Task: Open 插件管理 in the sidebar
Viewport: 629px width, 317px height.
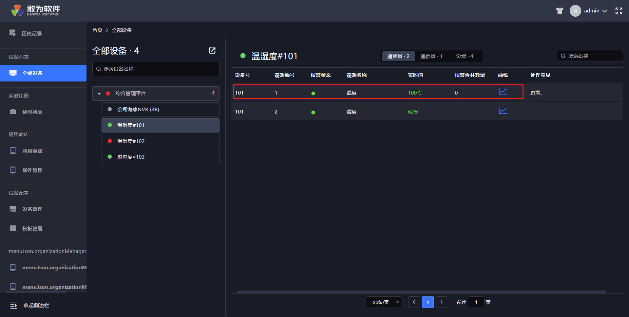Action: tap(43, 170)
